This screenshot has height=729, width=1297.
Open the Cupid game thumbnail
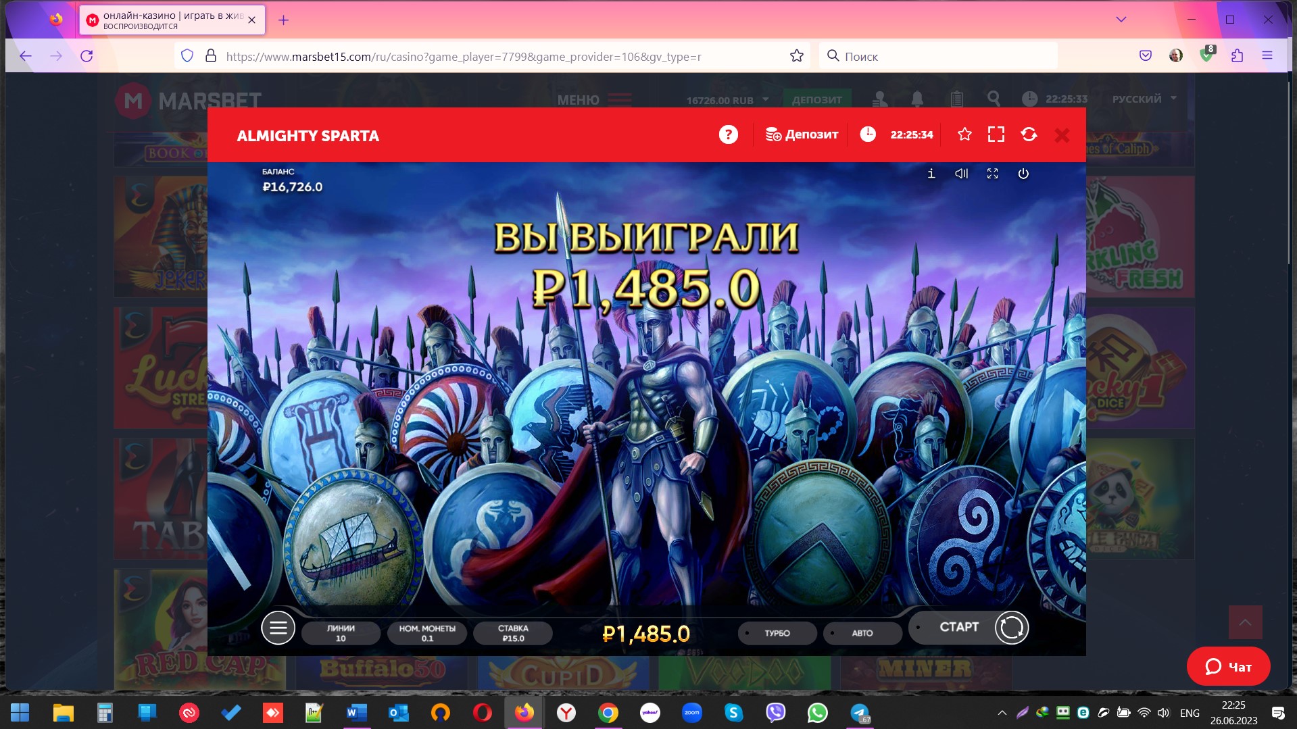click(x=564, y=673)
